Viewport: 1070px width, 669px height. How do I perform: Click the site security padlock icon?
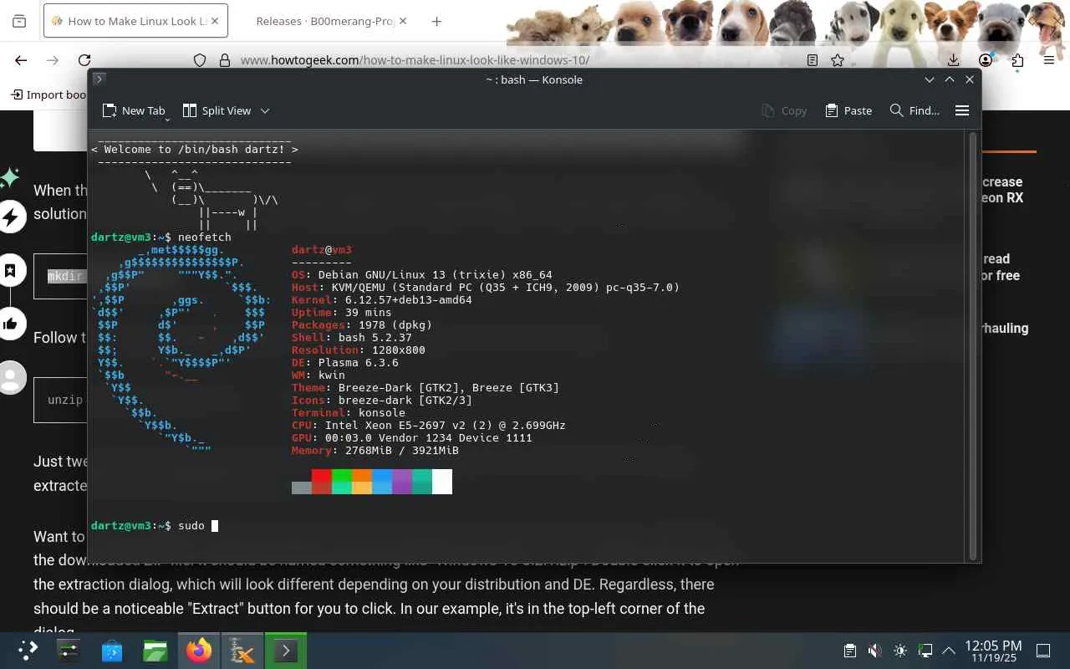pyautogui.click(x=224, y=60)
